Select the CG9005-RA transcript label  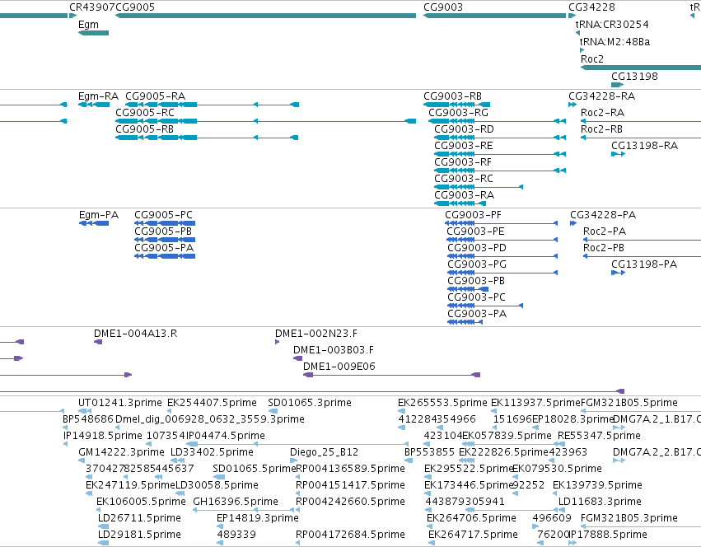pos(155,96)
